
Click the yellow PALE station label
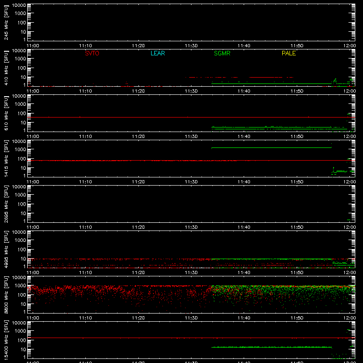click(289, 53)
